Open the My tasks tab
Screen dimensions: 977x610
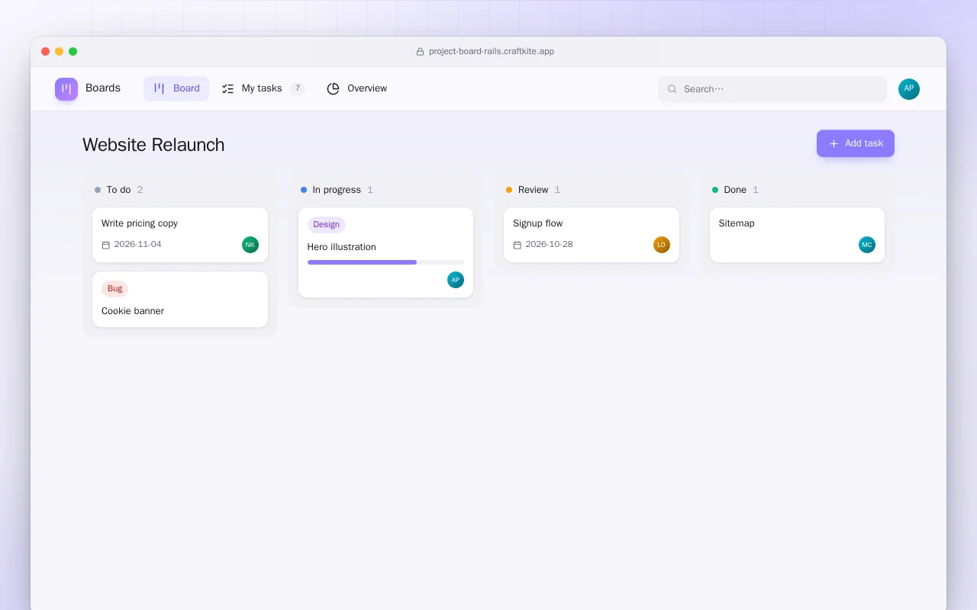(263, 88)
